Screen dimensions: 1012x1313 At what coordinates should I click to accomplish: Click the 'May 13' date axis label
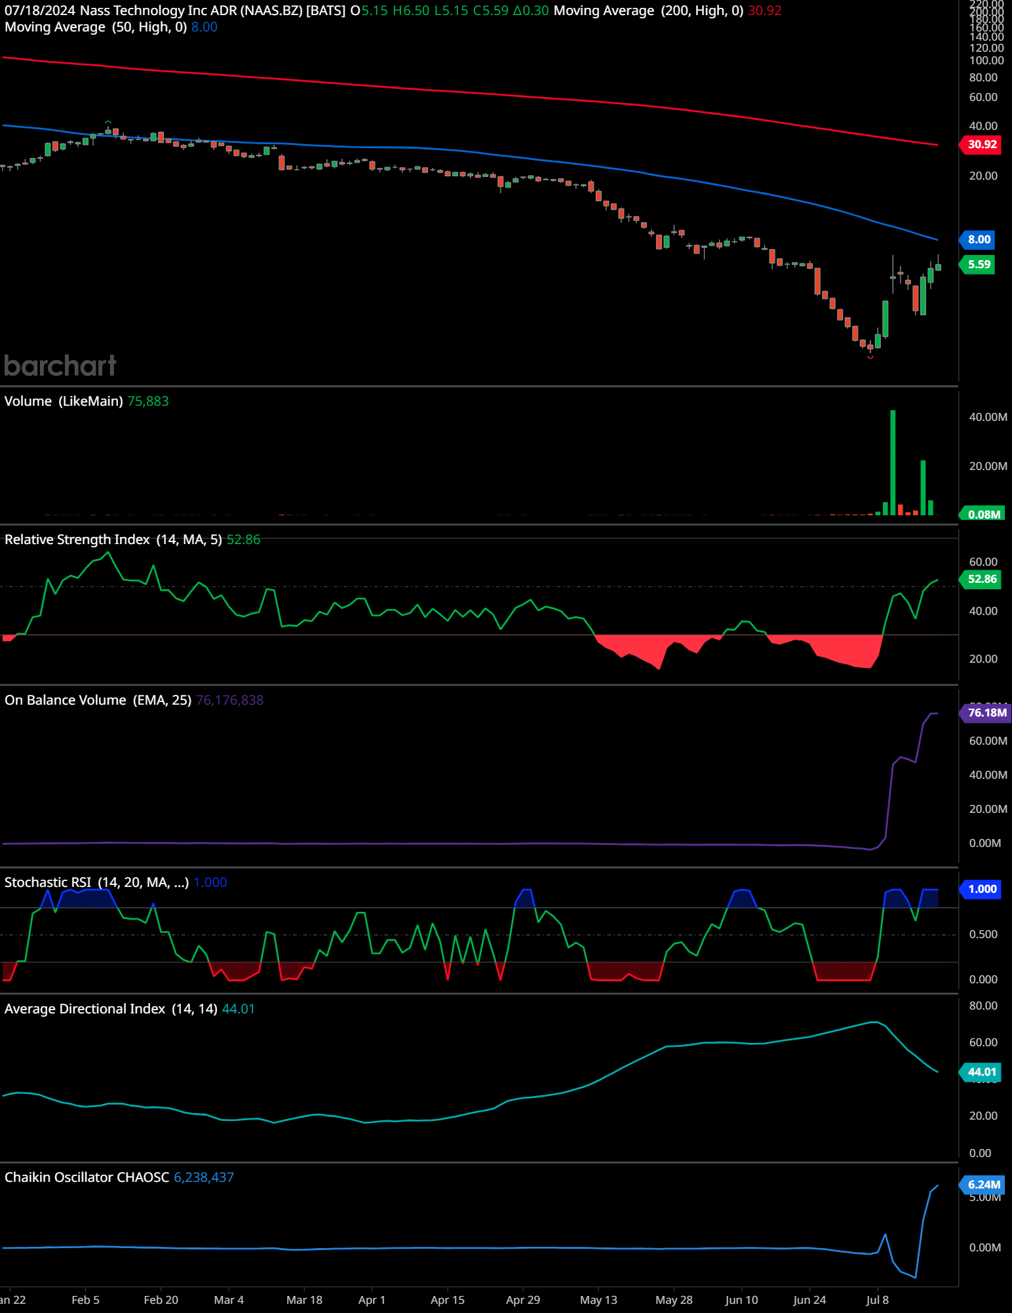tap(598, 1300)
